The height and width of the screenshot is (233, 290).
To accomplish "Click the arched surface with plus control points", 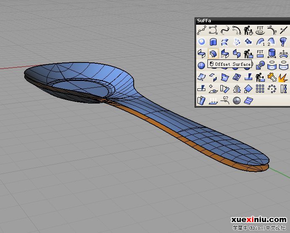I will click(284, 54).
